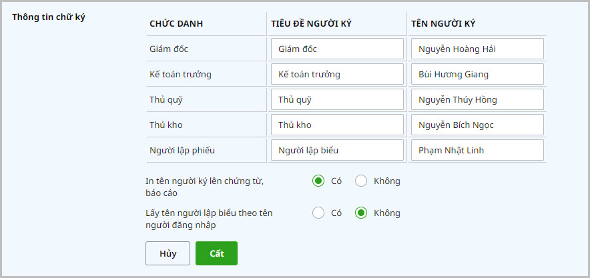Click the Kế toán trưởng signer title field
The width and height of the screenshot is (590, 278).
pyautogui.click(x=337, y=74)
